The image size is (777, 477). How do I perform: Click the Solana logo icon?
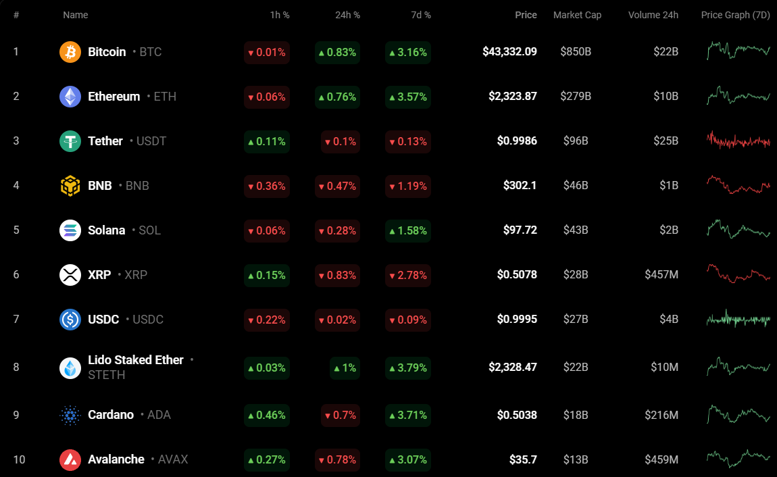(70, 230)
